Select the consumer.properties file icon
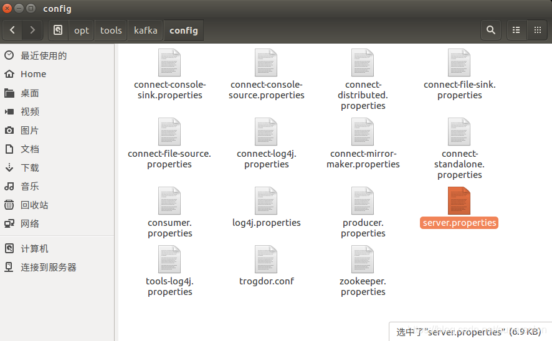The image size is (552, 341). click(x=169, y=201)
